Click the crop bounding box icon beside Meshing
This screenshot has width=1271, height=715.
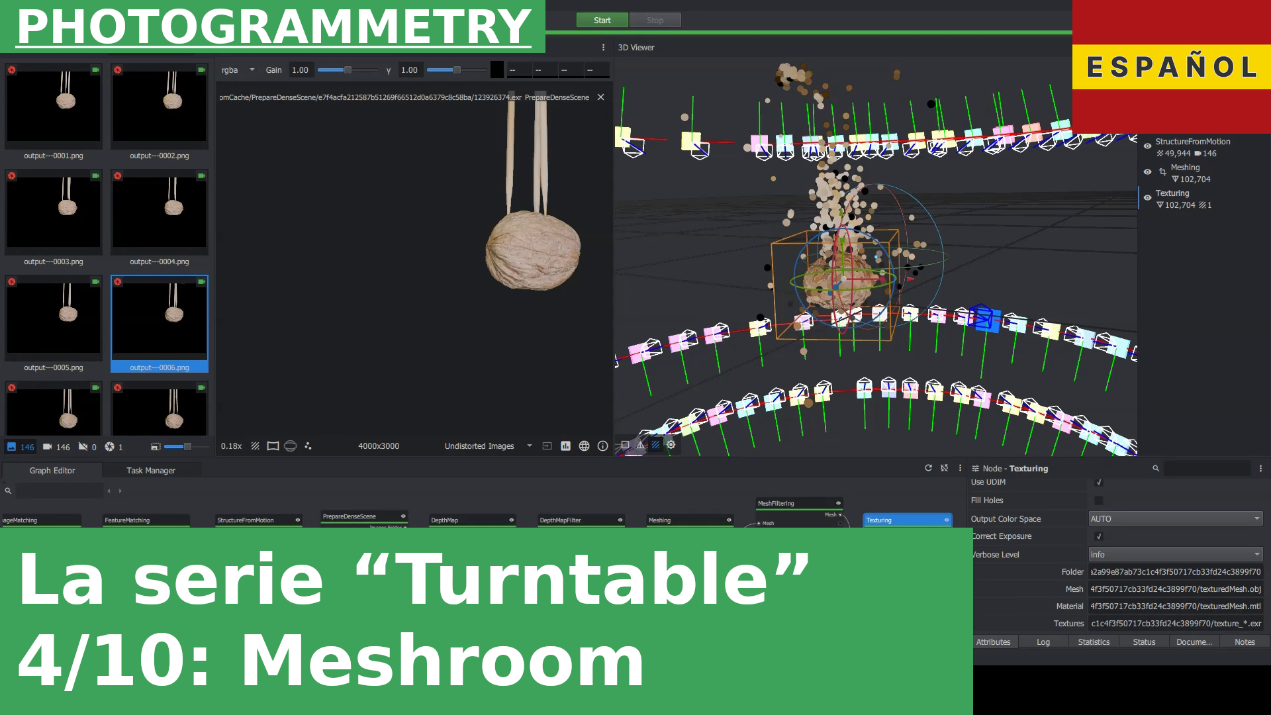(1162, 172)
